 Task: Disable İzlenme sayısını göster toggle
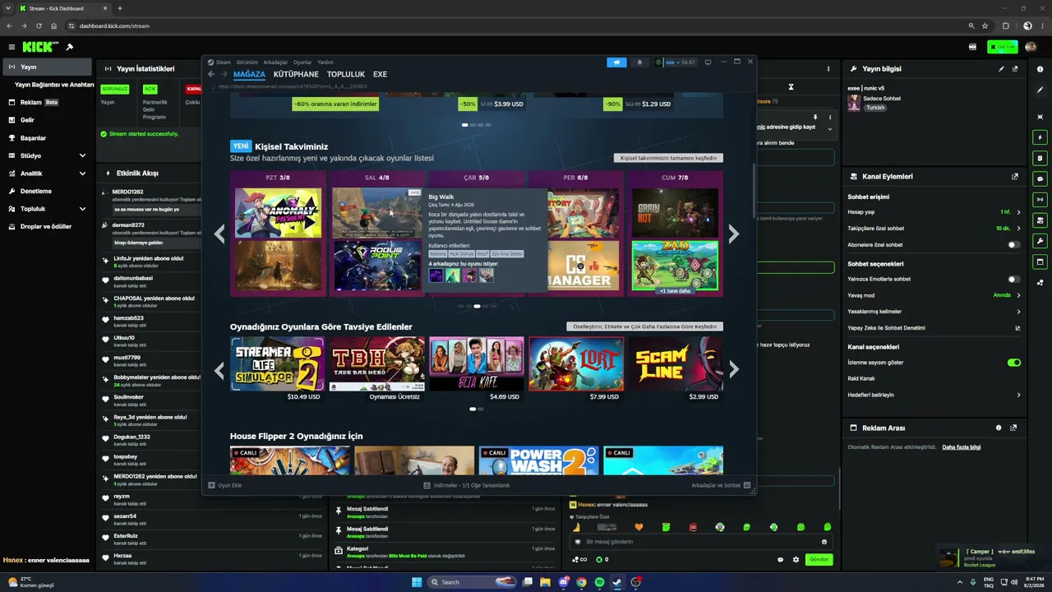(x=1014, y=363)
